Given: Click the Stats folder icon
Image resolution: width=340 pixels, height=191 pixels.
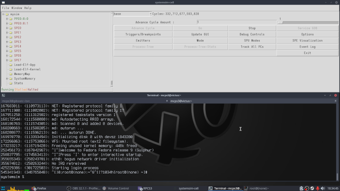Looking at the screenshot, I should coord(11,83).
